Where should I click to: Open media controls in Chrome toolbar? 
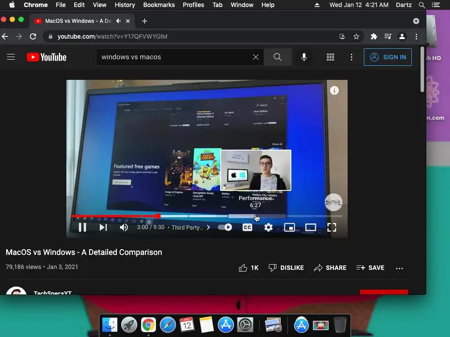388,36
